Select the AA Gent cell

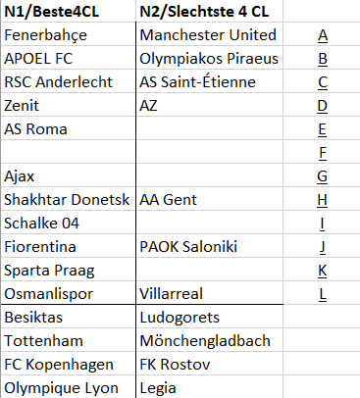point(209,199)
